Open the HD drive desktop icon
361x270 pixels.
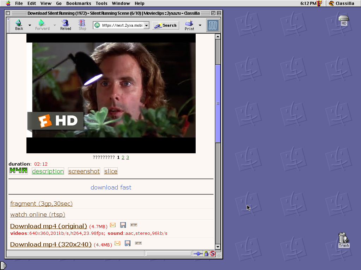(x=344, y=20)
